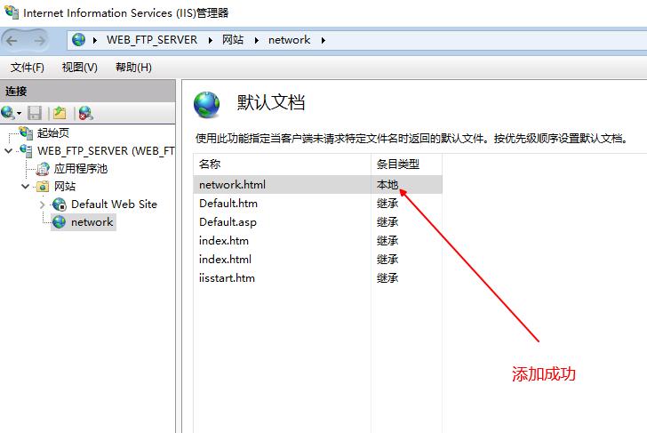Viewport: 647px width, 433px height.
Task: Open dropdown arrow after WEB_FTP_SERVER breadcrumb
Action: pos(211,40)
